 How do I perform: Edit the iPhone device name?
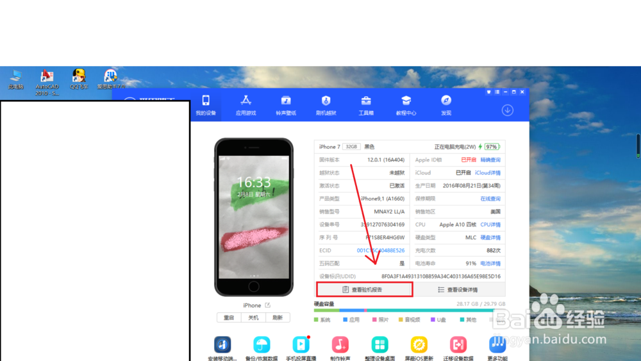pyautogui.click(x=267, y=305)
